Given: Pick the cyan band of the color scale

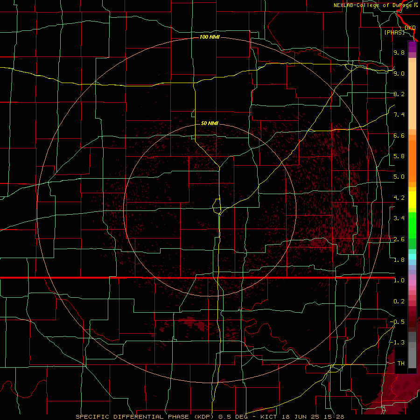Looking at the screenshot, I should 412,257.
